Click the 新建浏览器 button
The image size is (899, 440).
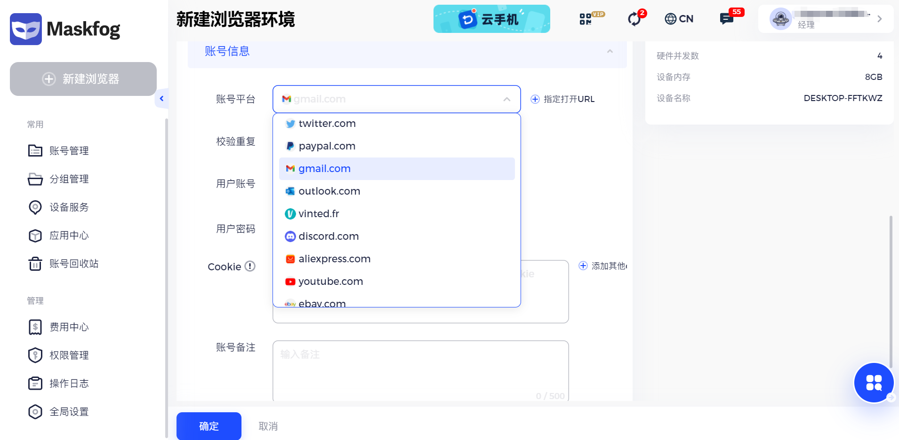83,79
